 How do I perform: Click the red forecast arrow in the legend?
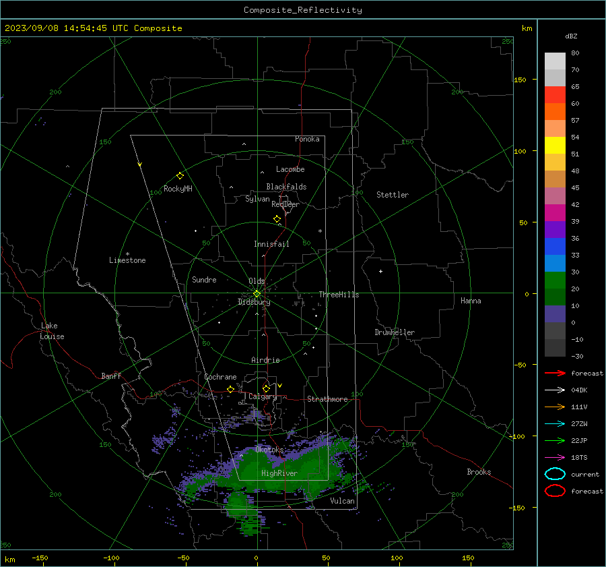coord(555,373)
